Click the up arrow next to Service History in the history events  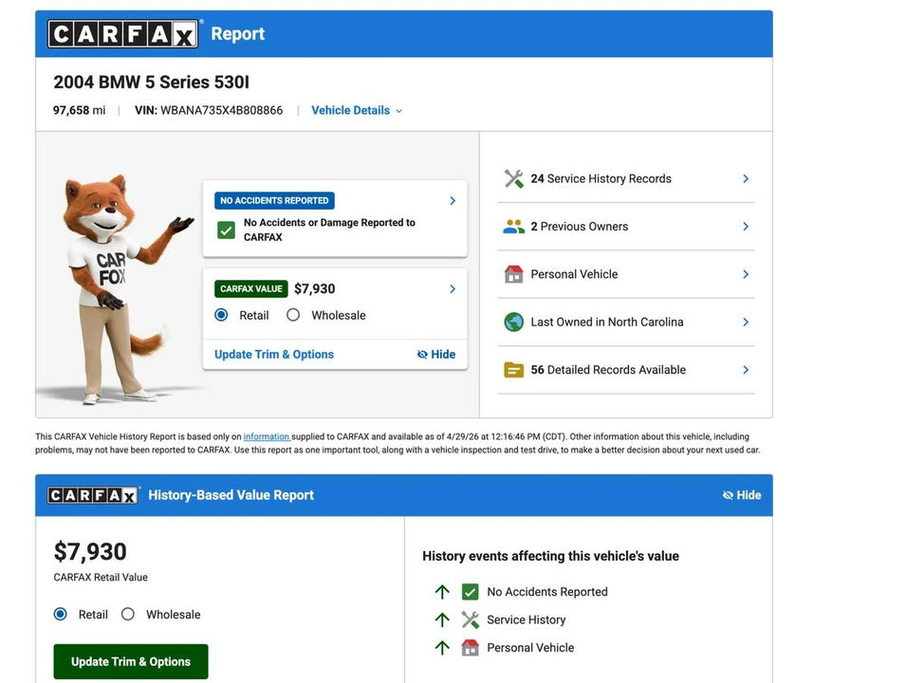coord(442,619)
